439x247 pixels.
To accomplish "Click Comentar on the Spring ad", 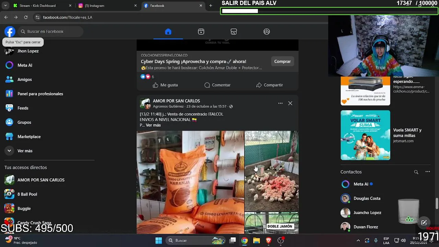I will (x=217, y=85).
